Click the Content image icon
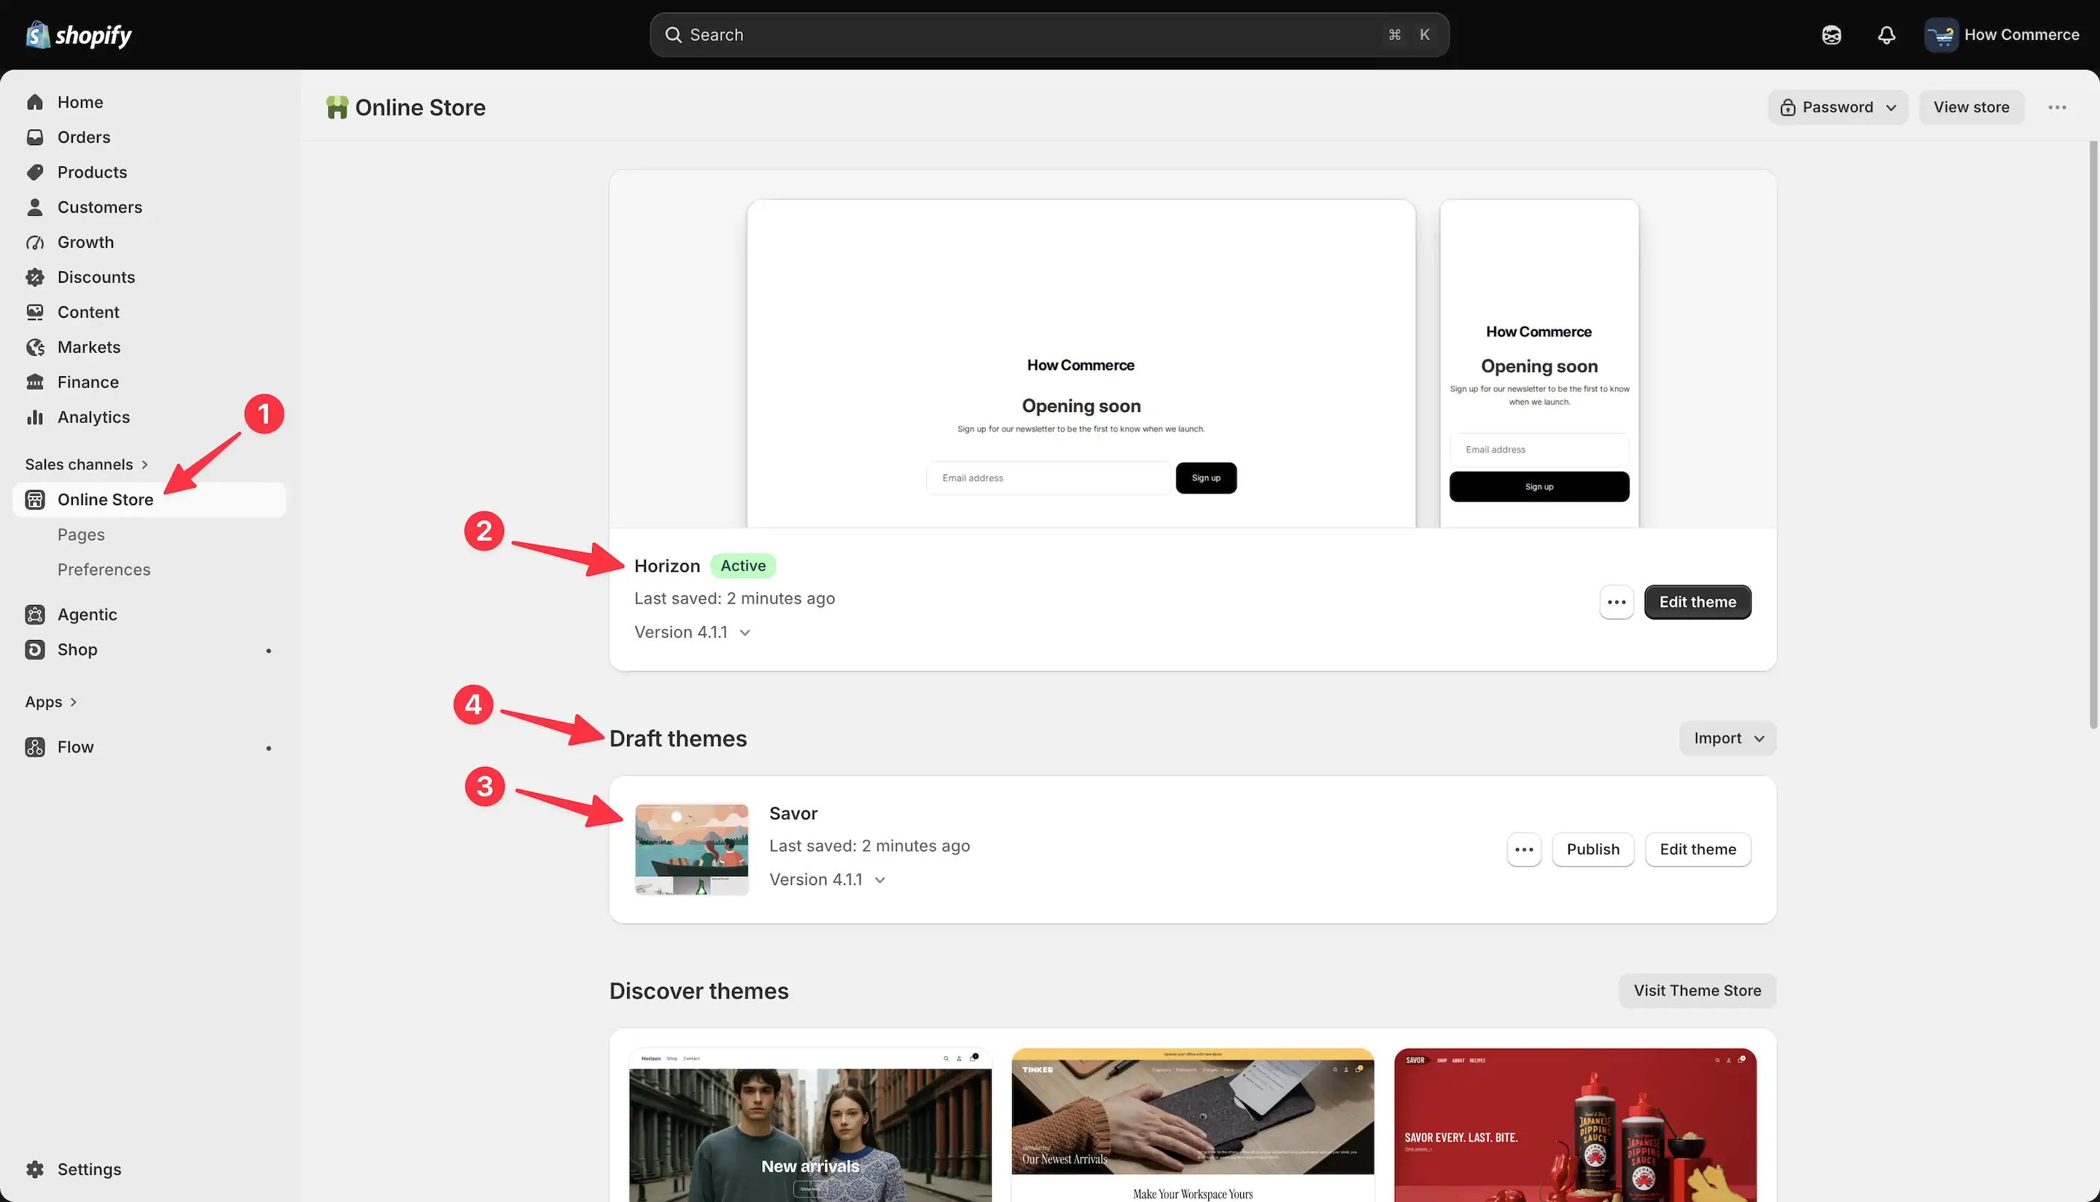 click(35, 312)
